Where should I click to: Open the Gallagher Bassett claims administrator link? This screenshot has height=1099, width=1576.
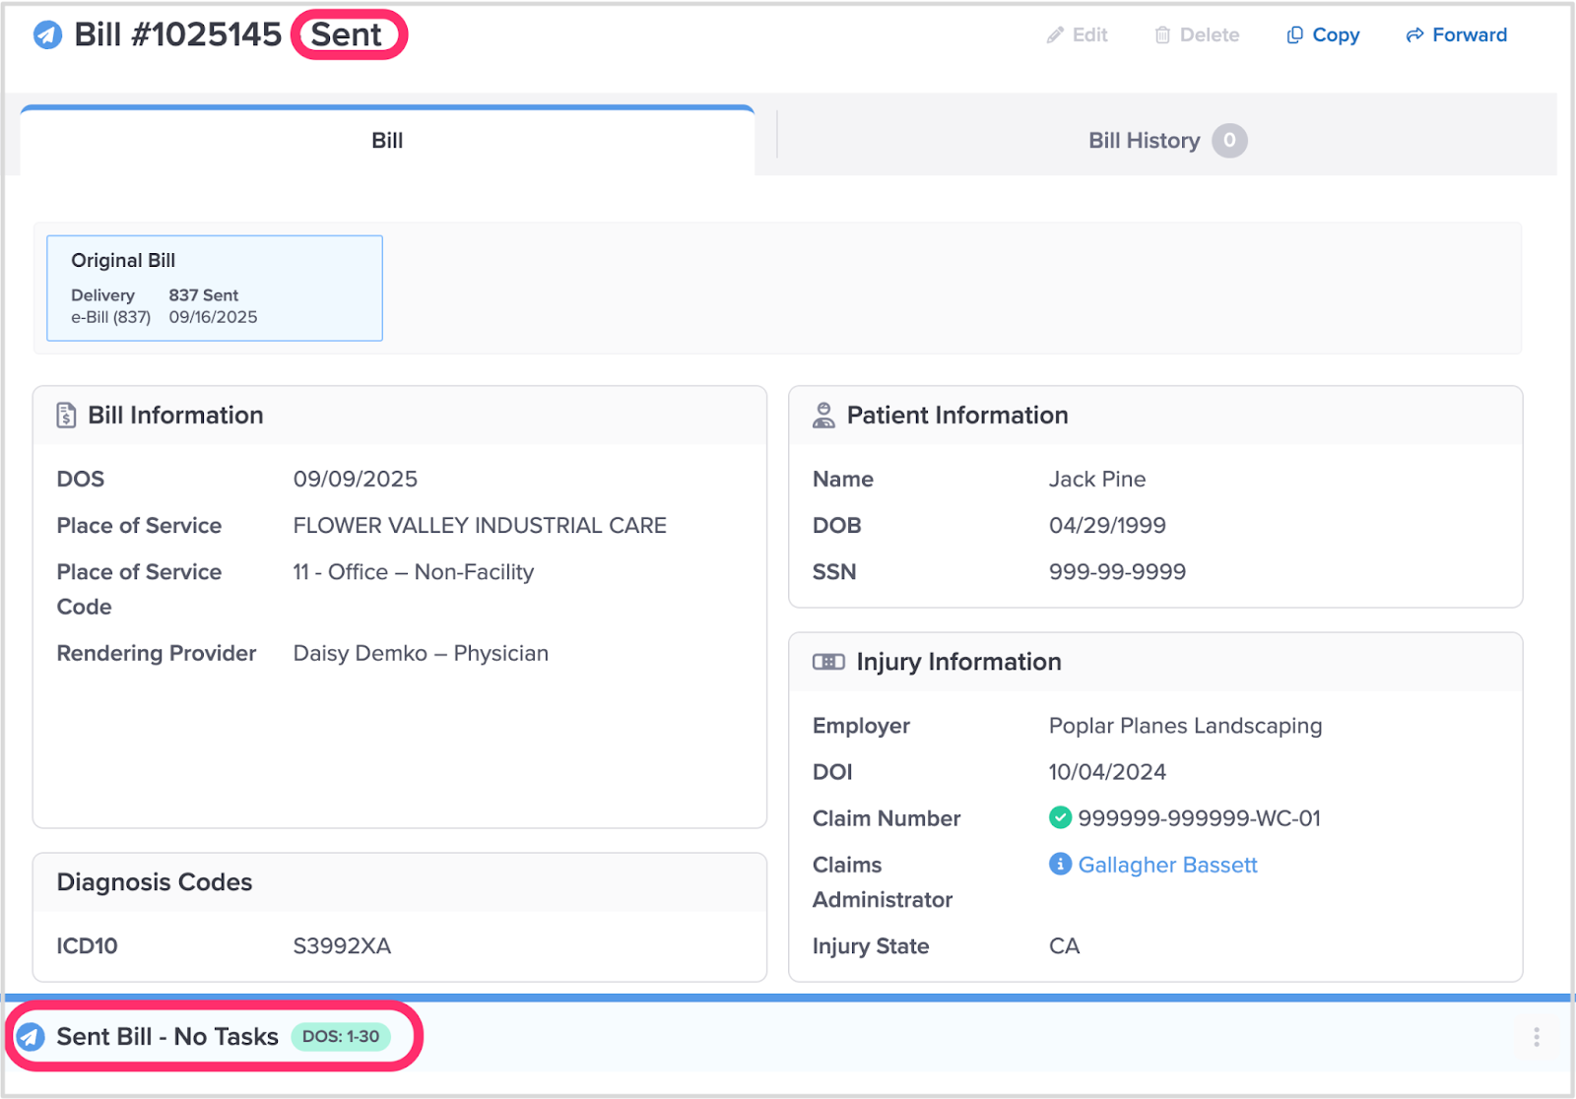[1167, 865]
